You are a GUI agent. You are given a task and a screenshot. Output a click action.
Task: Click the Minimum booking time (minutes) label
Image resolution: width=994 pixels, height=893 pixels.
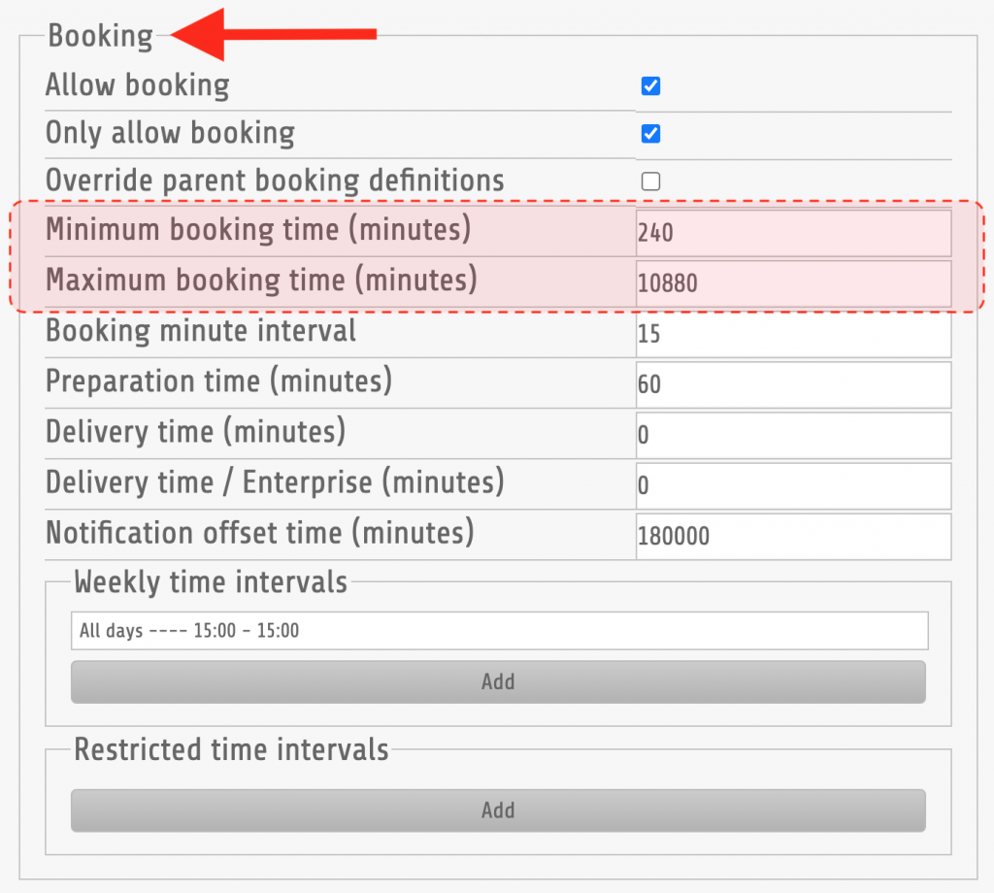258,229
